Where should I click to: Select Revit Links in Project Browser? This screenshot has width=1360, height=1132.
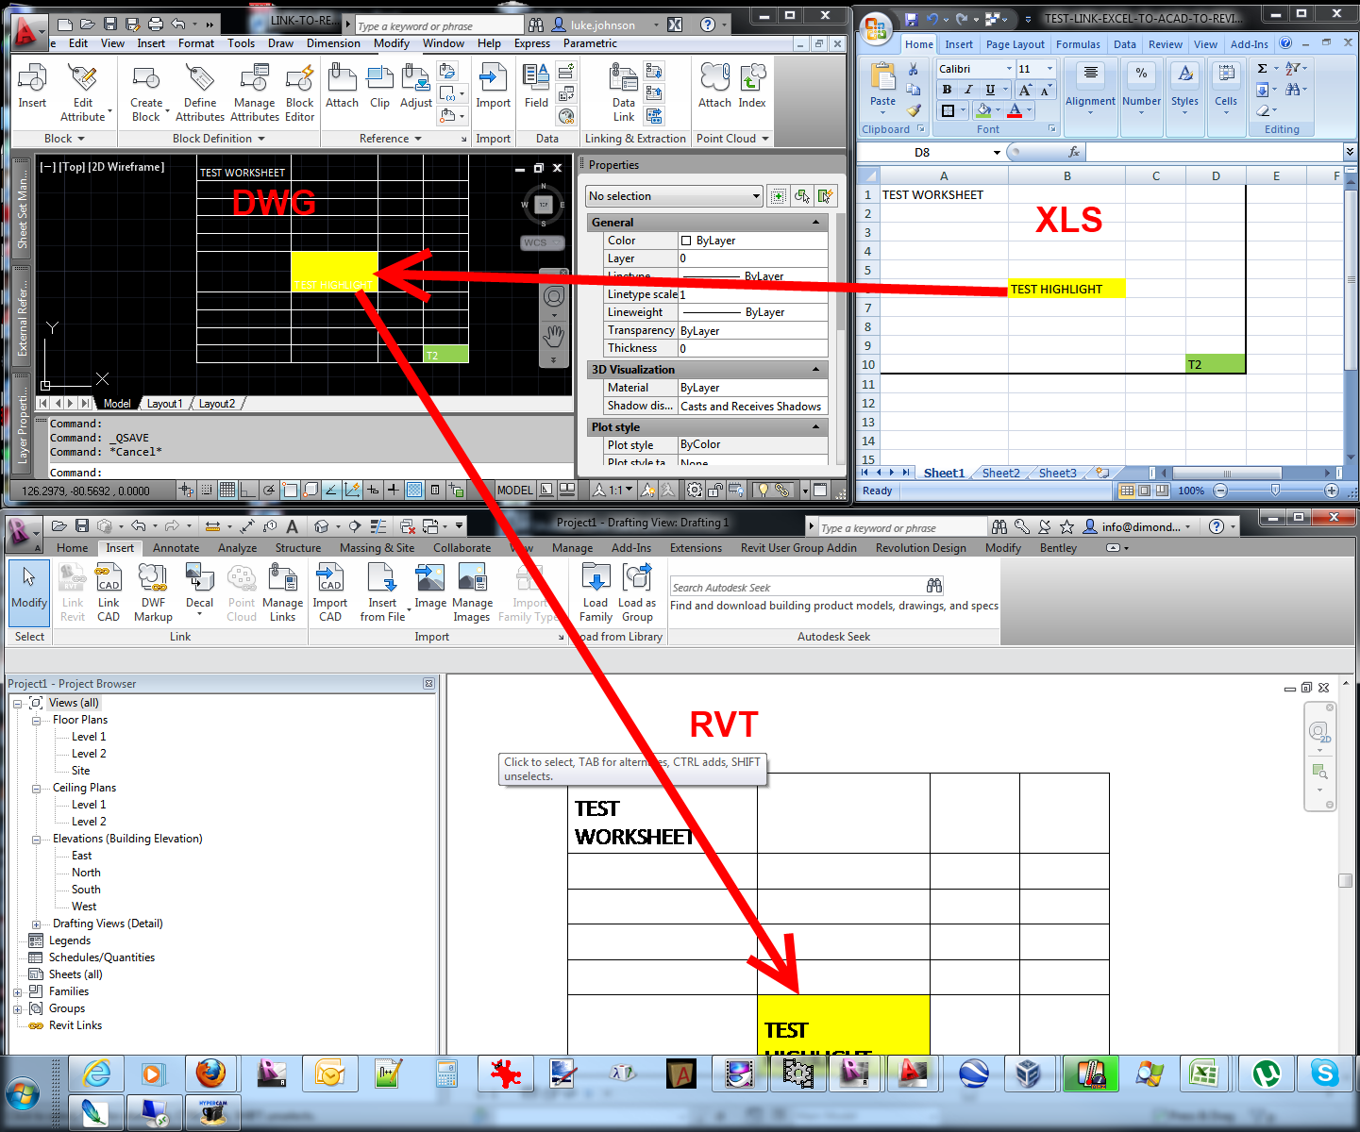[76, 1025]
